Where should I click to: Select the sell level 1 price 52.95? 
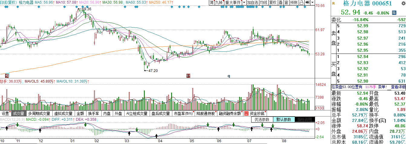point(362,50)
